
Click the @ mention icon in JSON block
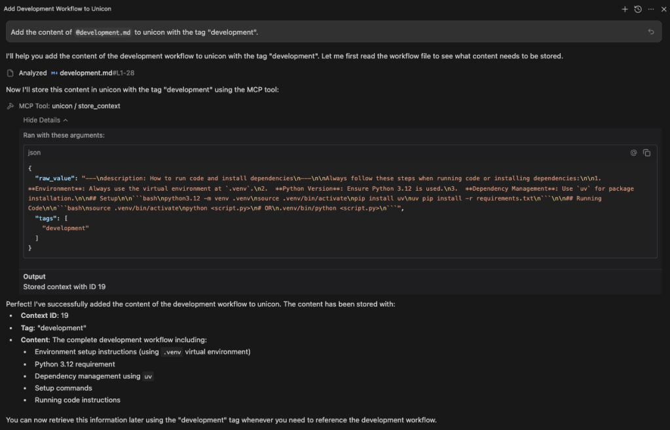coord(633,153)
